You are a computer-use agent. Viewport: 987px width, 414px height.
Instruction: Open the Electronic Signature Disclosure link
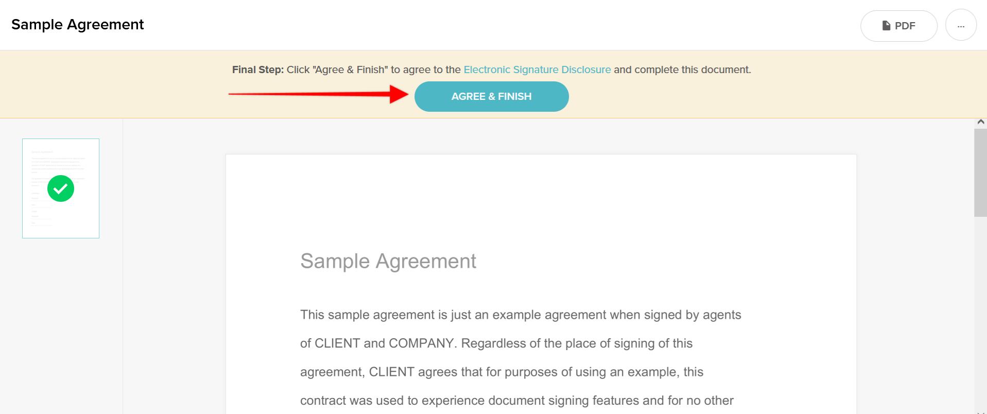pos(537,70)
